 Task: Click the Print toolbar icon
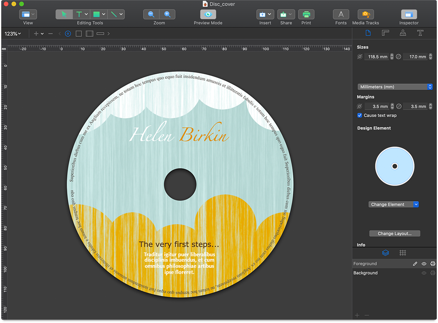tap(306, 14)
